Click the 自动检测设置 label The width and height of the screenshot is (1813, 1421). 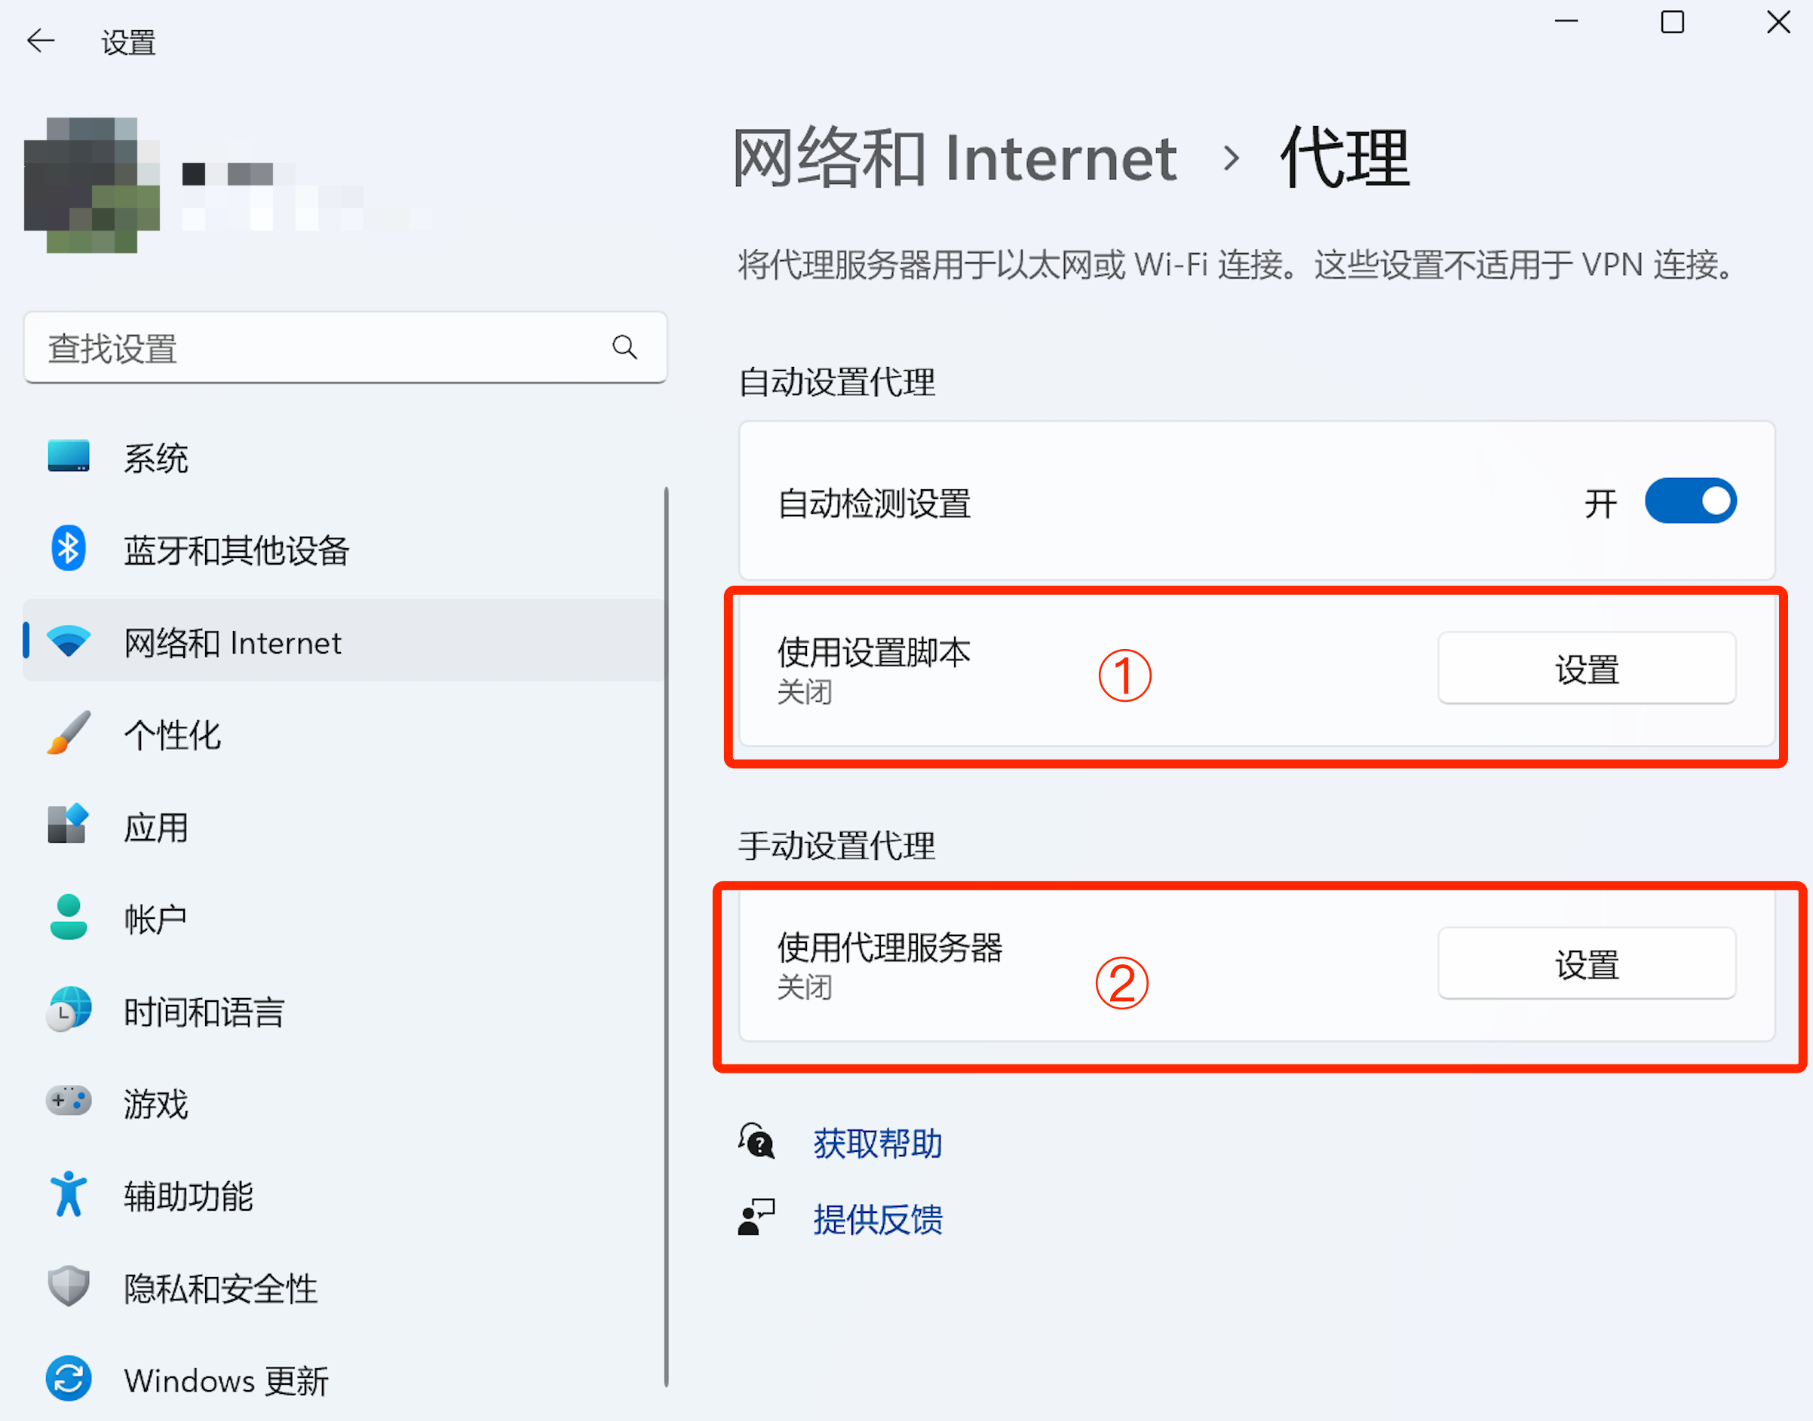[x=874, y=504]
